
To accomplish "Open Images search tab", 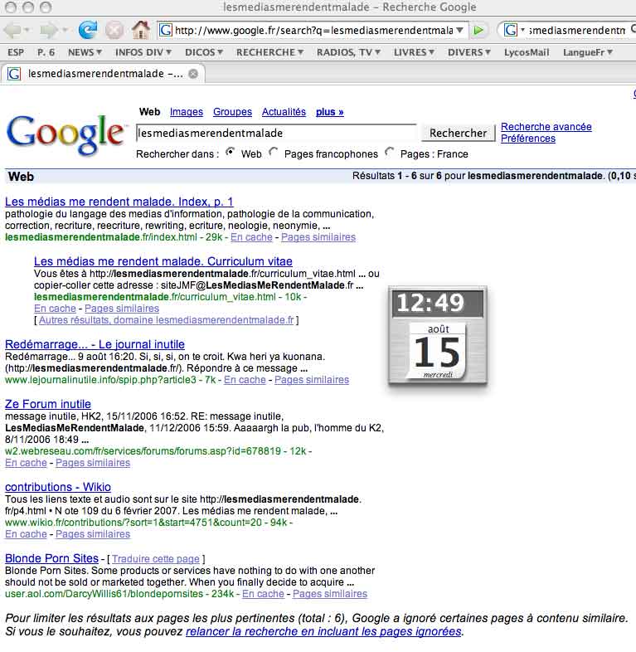I will point(187,112).
